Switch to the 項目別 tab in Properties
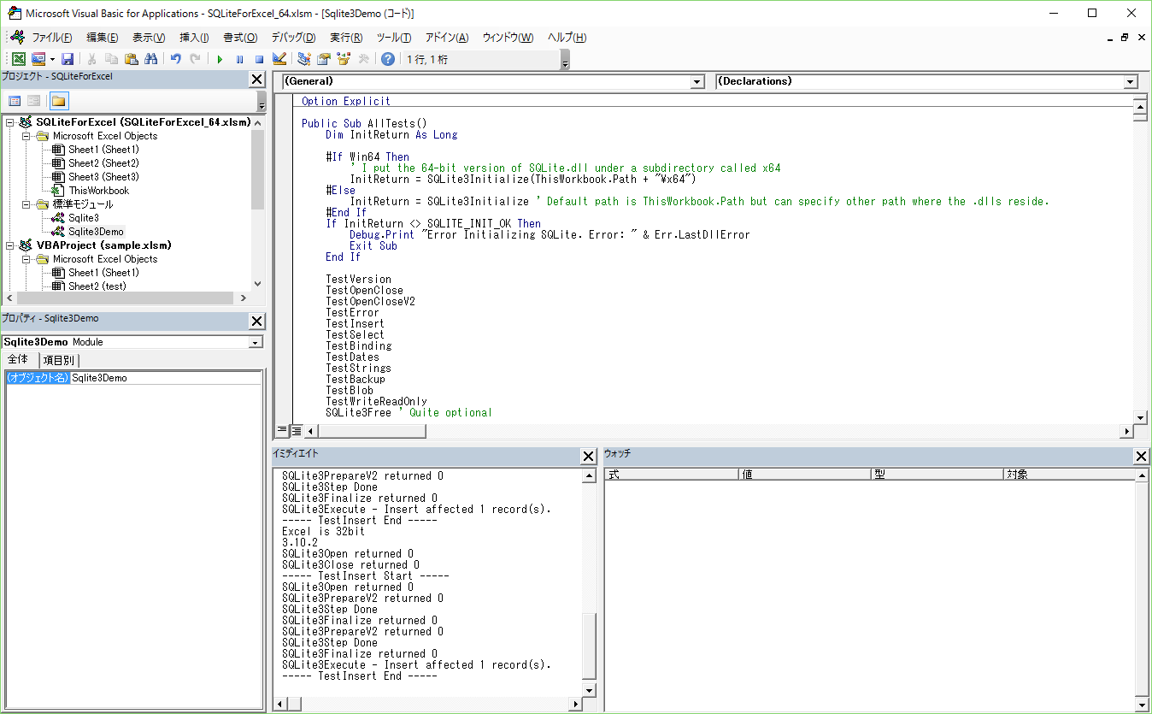Screen dimensions: 1152x714 [58, 360]
